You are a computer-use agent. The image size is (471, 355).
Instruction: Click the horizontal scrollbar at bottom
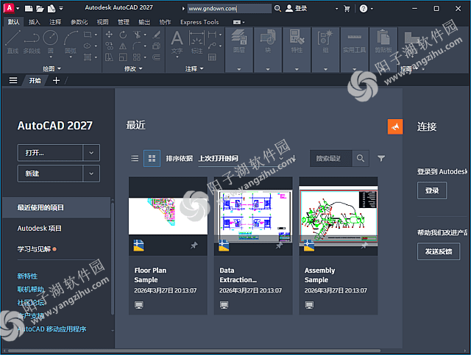click(x=194, y=351)
